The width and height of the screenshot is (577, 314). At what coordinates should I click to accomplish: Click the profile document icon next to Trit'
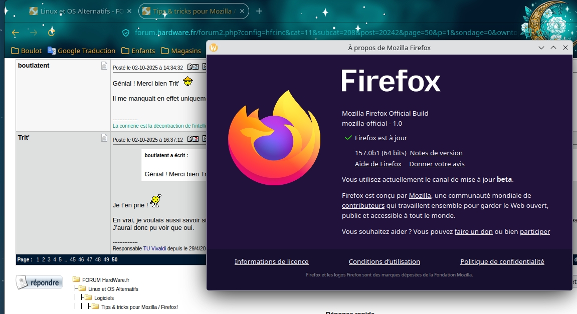point(104,138)
